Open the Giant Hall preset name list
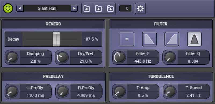This screenshot has height=104, width=215. click(x=47, y=9)
